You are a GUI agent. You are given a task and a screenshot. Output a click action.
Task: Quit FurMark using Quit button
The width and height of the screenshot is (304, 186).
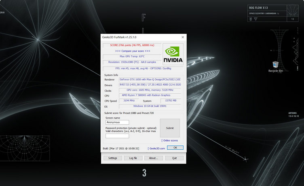[x=174, y=158]
